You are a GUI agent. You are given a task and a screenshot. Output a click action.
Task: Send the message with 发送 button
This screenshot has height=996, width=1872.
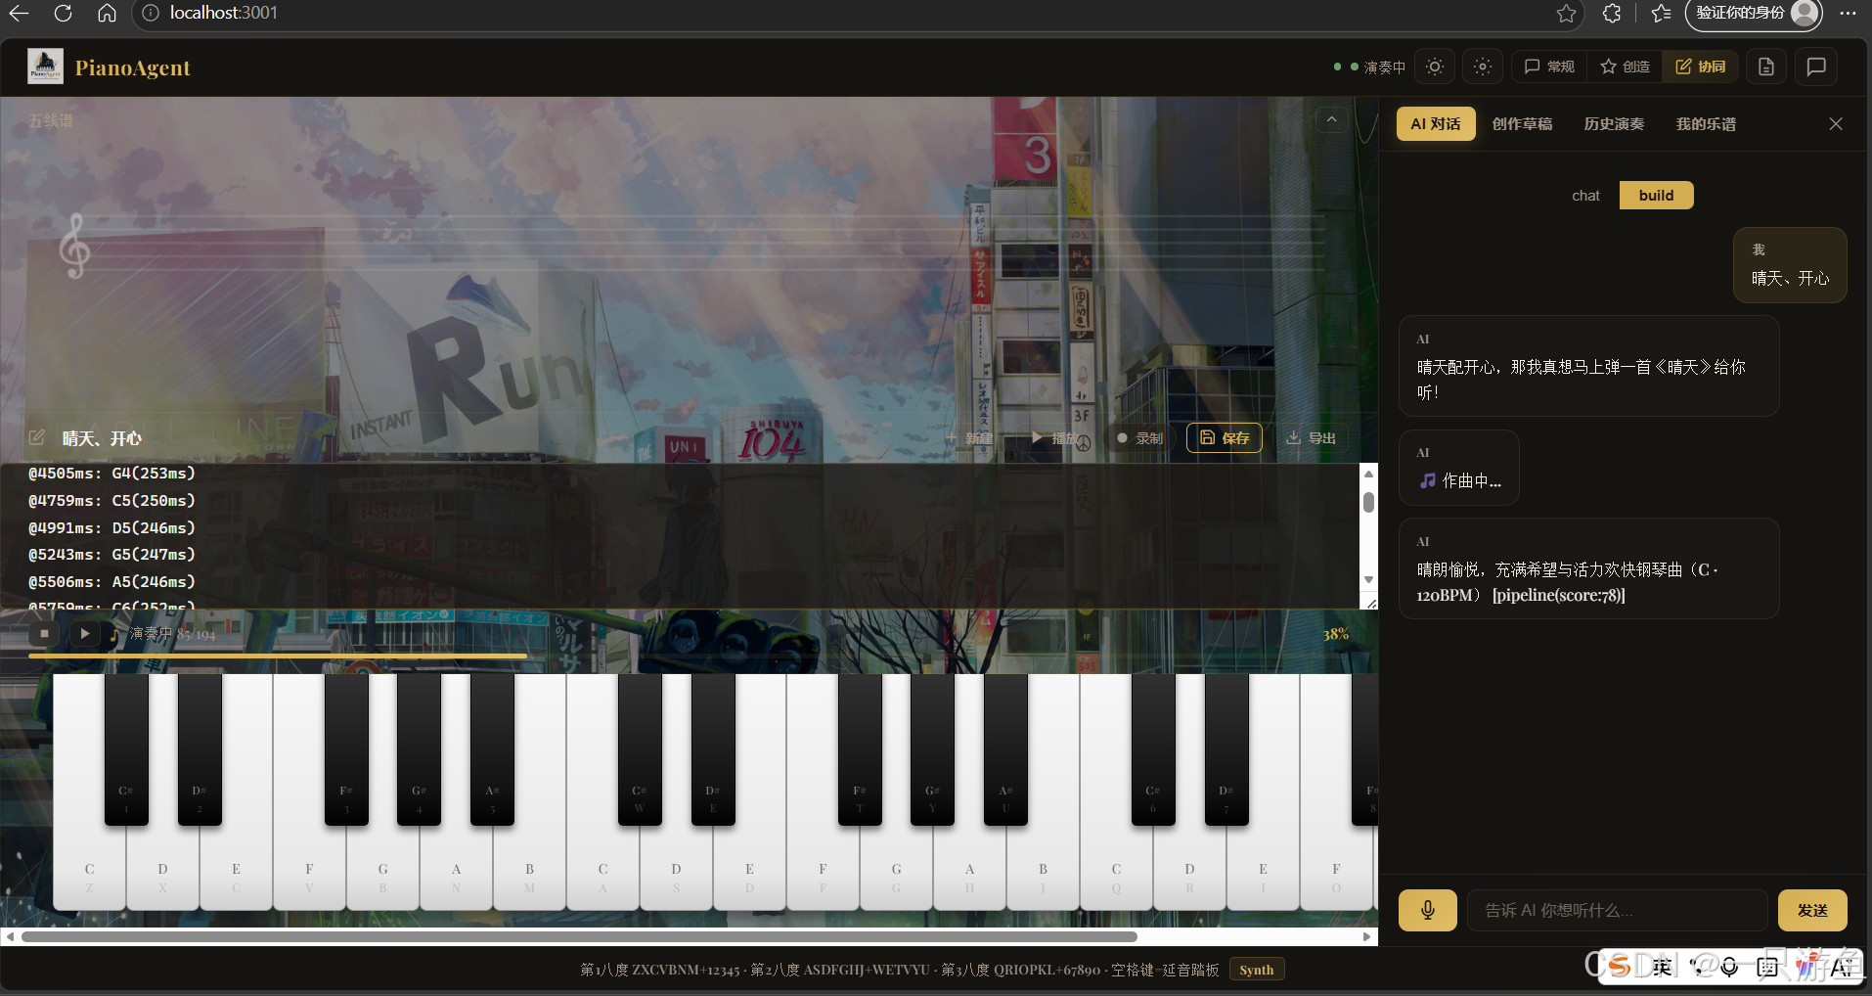pyautogui.click(x=1812, y=910)
